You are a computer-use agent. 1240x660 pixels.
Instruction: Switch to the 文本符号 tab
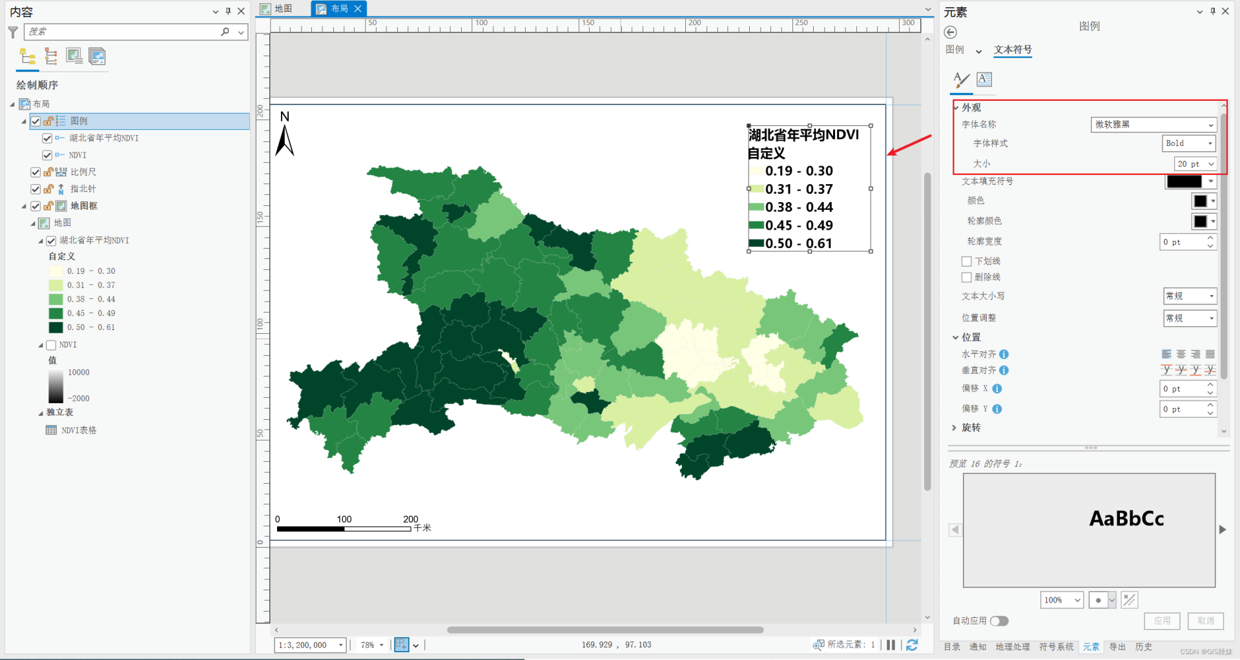(x=1013, y=50)
